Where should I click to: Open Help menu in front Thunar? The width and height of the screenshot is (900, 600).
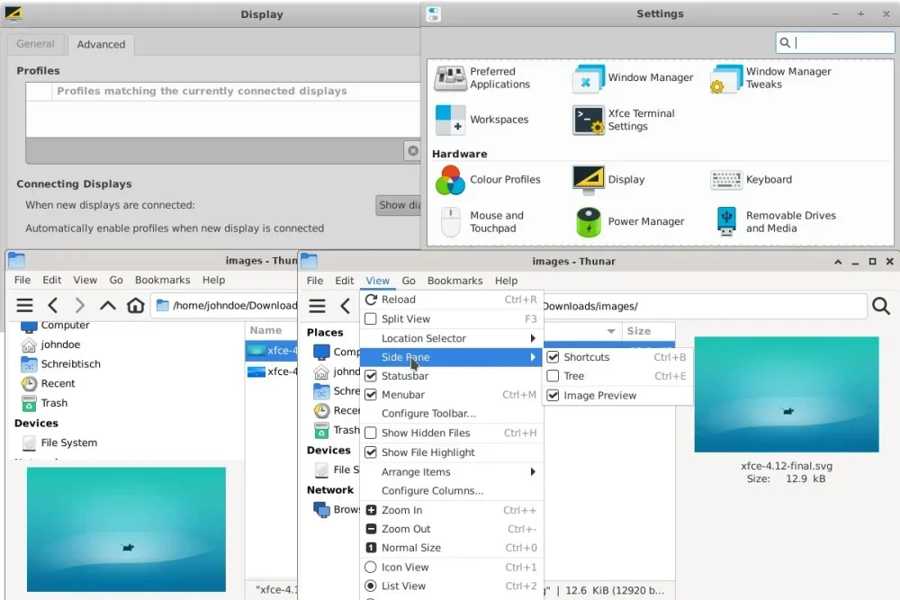(x=506, y=281)
